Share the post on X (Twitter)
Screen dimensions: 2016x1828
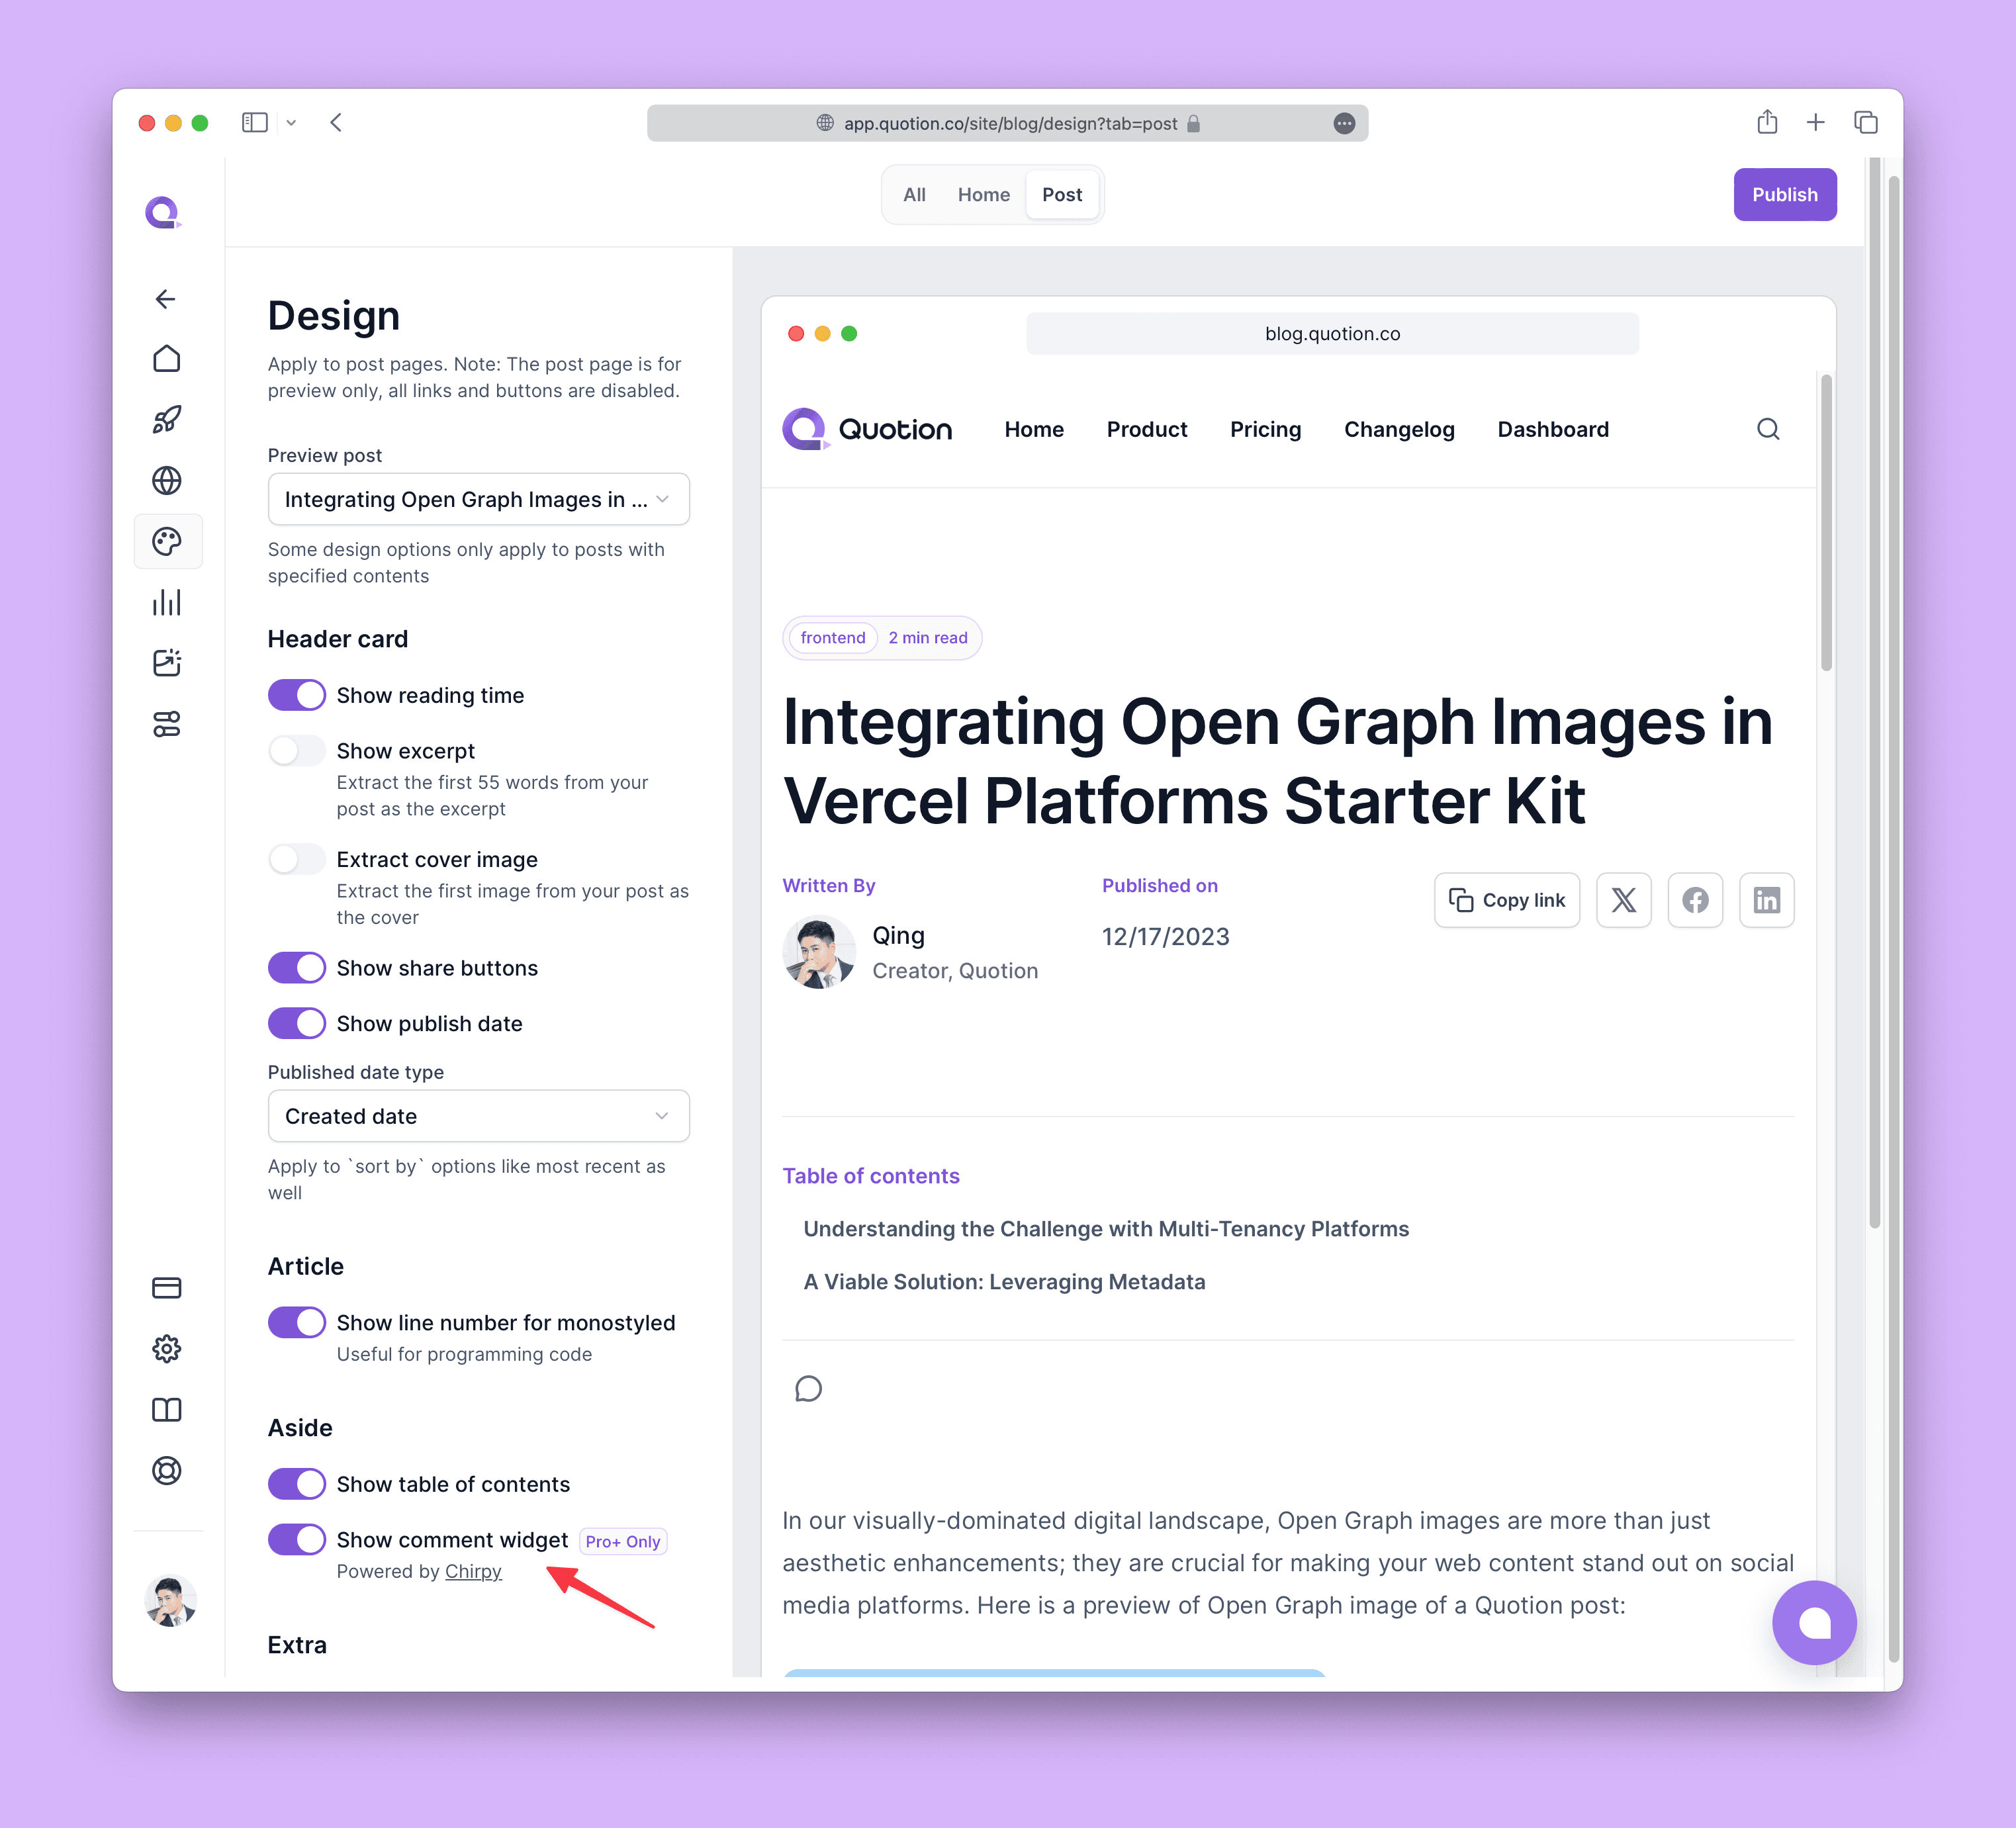[1624, 900]
